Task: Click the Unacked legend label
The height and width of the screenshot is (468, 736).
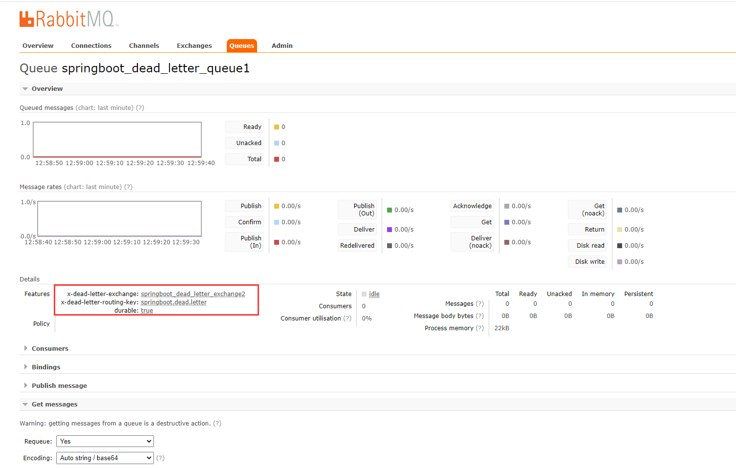Action: coord(244,143)
